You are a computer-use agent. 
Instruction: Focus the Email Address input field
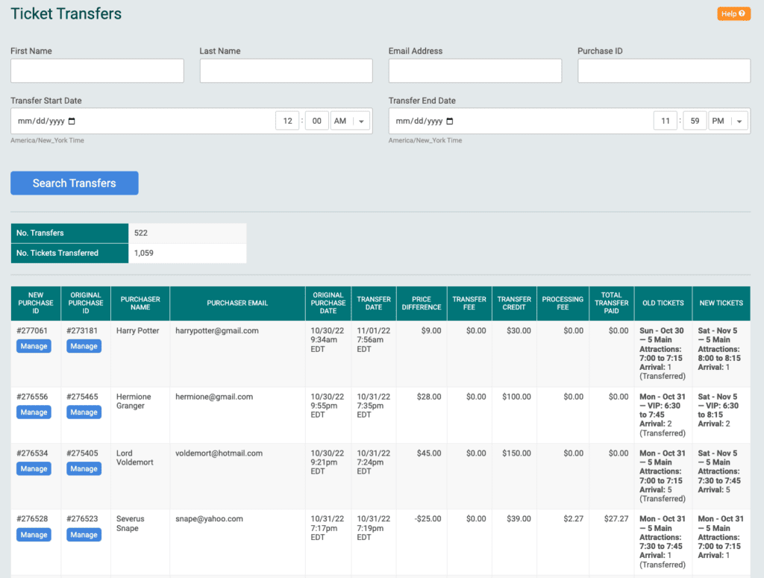(x=475, y=71)
